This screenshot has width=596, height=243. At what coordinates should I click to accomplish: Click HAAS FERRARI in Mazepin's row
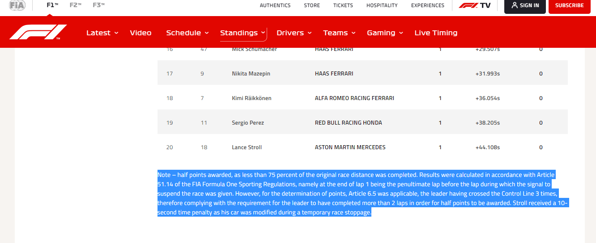coord(334,74)
